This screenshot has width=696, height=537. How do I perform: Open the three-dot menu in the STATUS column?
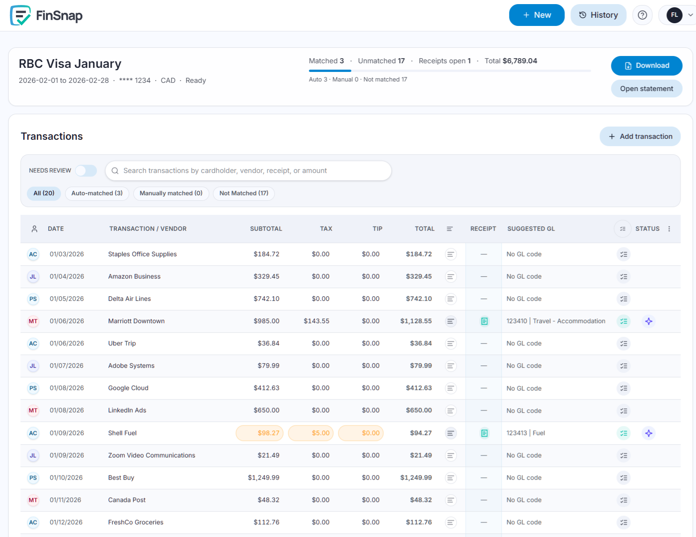(669, 229)
